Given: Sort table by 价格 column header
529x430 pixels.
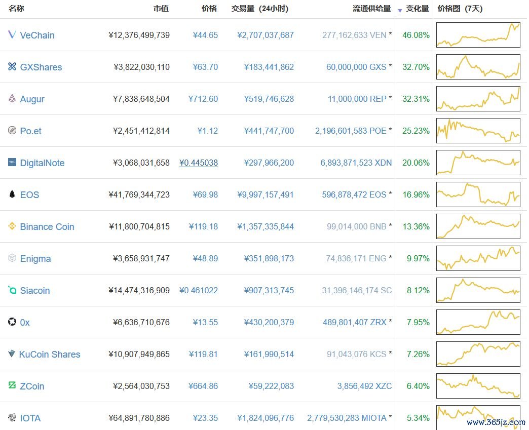Looking at the screenshot, I should tap(209, 9).
